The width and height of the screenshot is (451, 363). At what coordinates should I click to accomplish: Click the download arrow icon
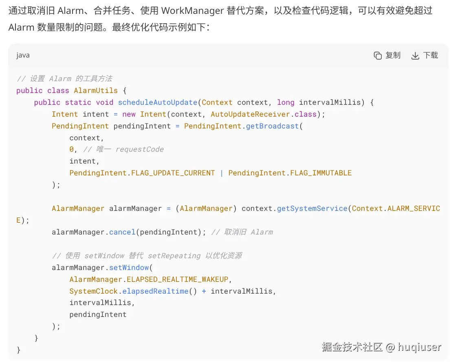click(x=415, y=55)
